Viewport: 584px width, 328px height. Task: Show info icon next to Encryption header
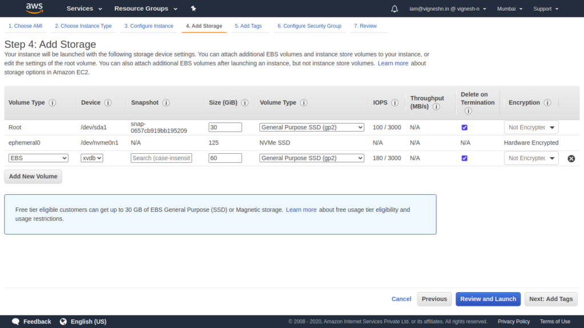(547, 102)
